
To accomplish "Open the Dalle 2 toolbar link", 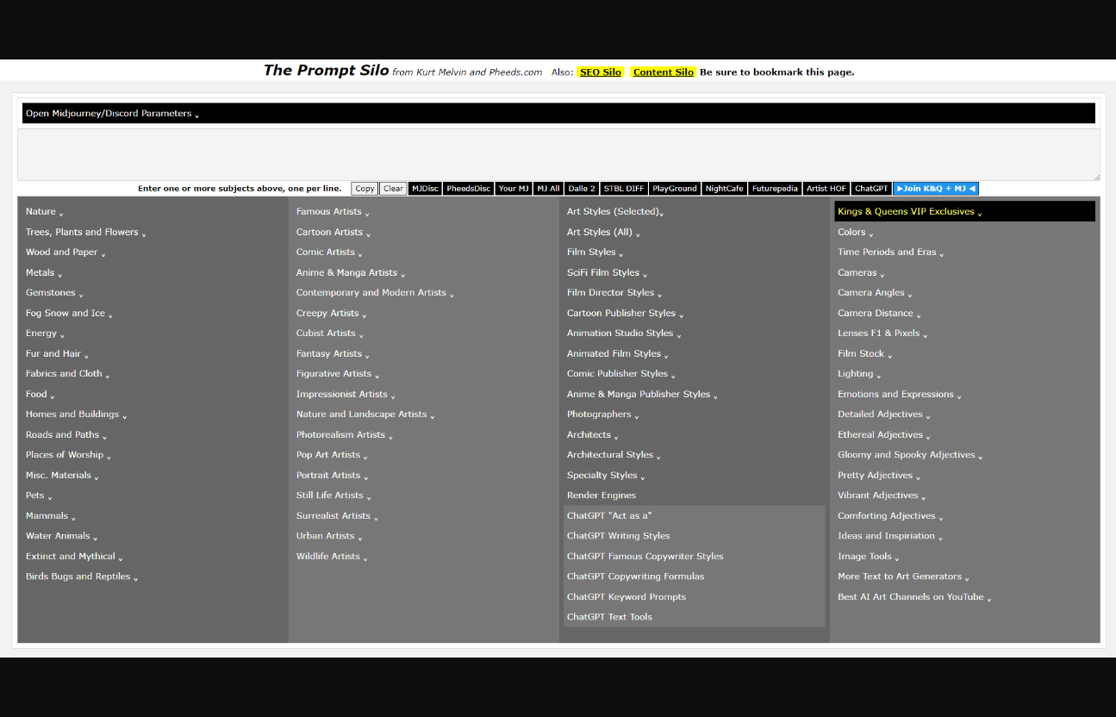I will [x=582, y=189].
